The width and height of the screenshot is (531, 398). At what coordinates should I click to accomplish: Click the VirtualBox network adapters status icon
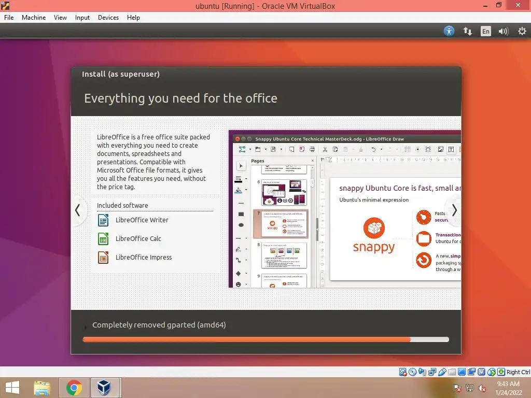pyautogui.click(x=432, y=372)
